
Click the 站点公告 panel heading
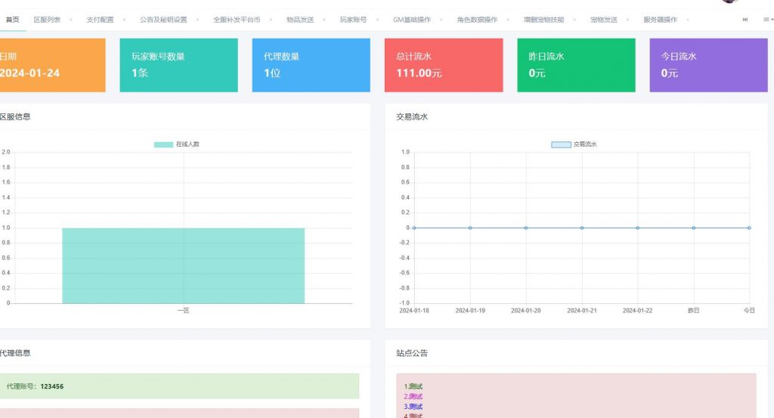click(x=412, y=353)
